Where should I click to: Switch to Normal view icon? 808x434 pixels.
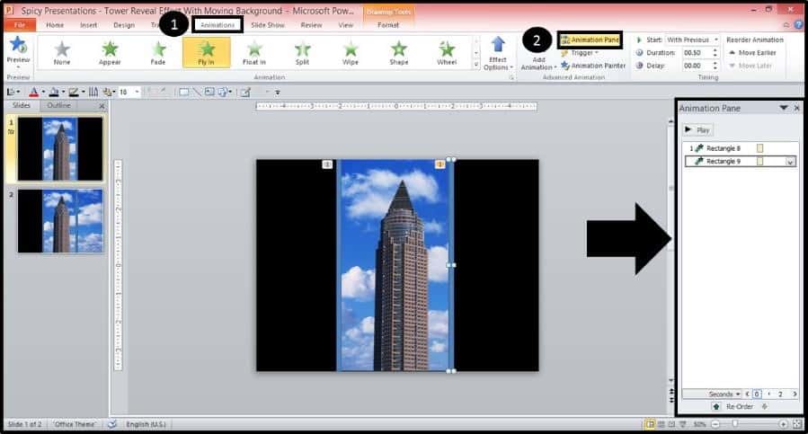click(651, 424)
